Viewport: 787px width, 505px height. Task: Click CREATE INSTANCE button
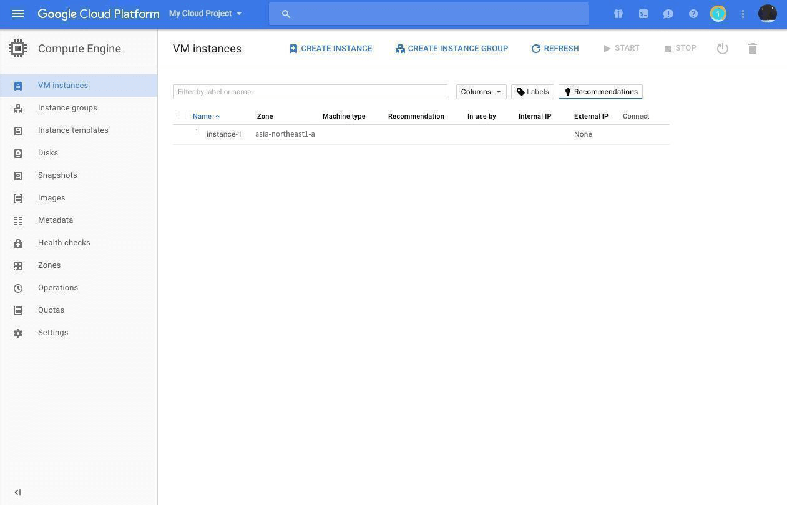[330, 49]
